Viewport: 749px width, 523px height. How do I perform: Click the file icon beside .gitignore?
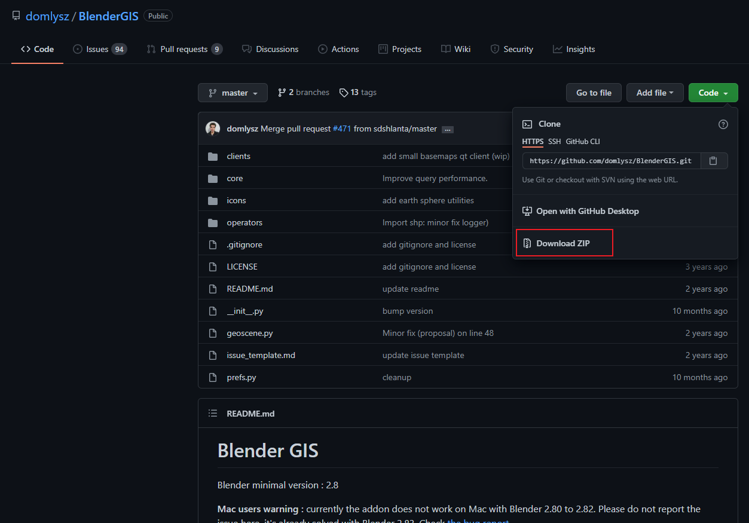(x=212, y=245)
